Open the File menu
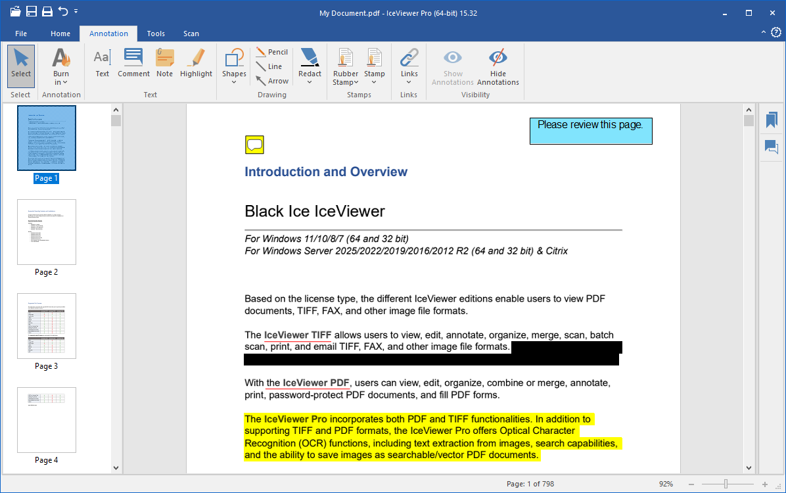The height and width of the screenshot is (493, 786). (x=21, y=34)
